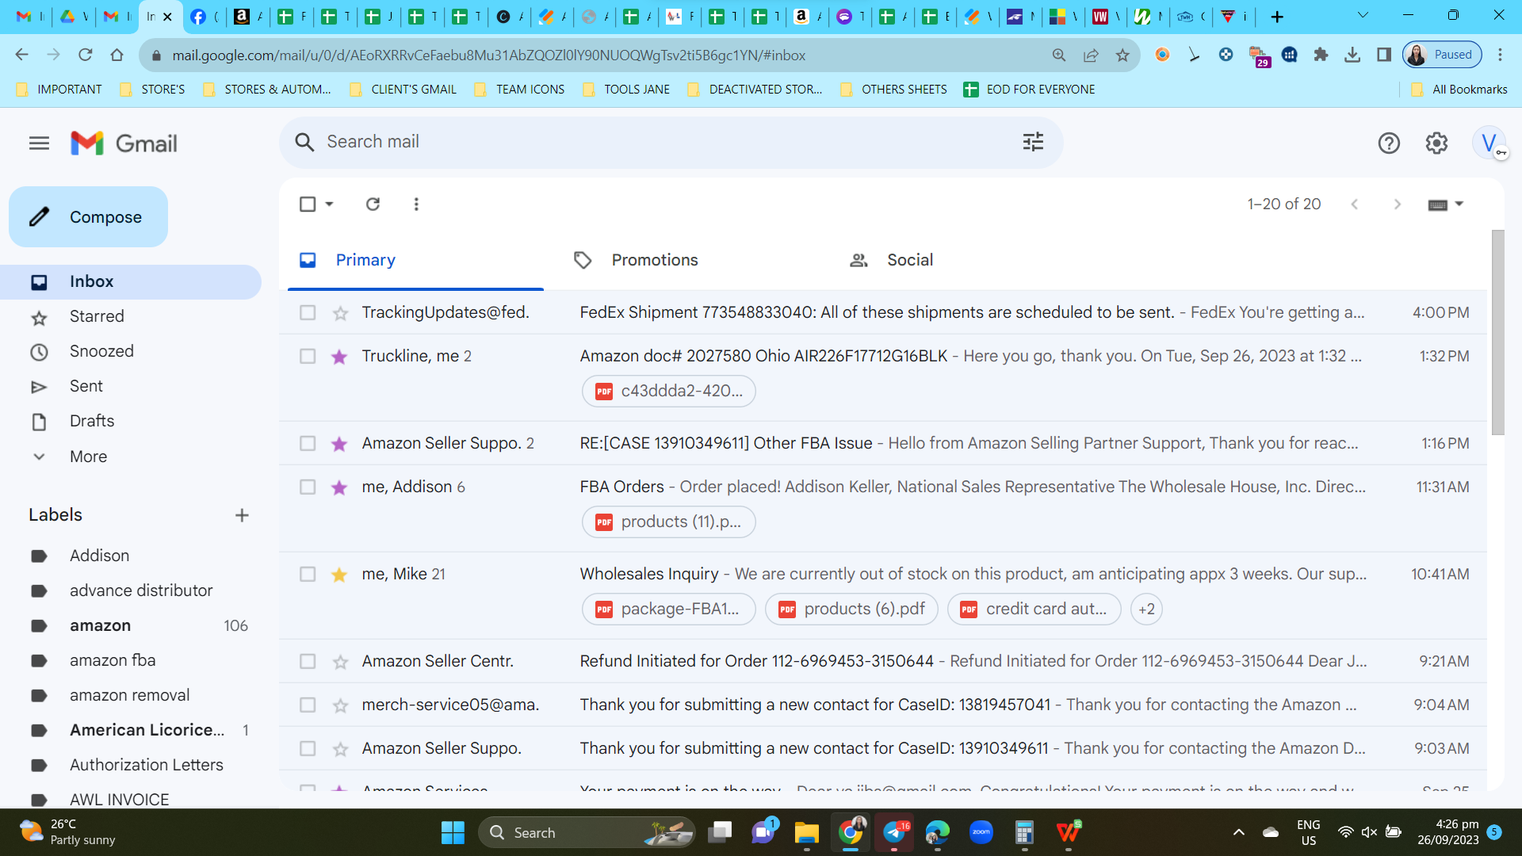The height and width of the screenshot is (856, 1522).
Task: Check the Refund Initiated email checkbox
Action: pyautogui.click(x=308, y=662)
